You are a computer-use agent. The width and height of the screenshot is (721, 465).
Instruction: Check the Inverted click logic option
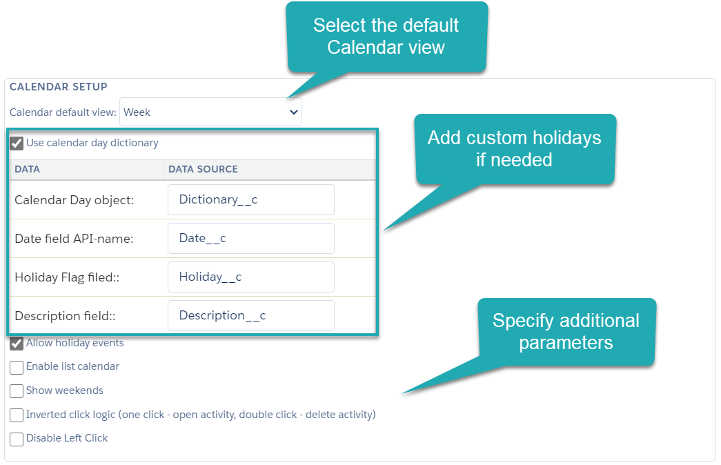coord(17,415)
